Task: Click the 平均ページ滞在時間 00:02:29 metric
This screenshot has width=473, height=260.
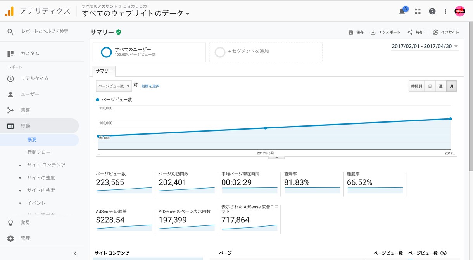Action: click(x=250, y=183)
